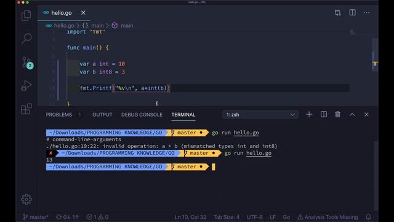This screenshot has width=394, height=222.
Task: Click the line 'var a int = 10'
Action: (102, 64)
